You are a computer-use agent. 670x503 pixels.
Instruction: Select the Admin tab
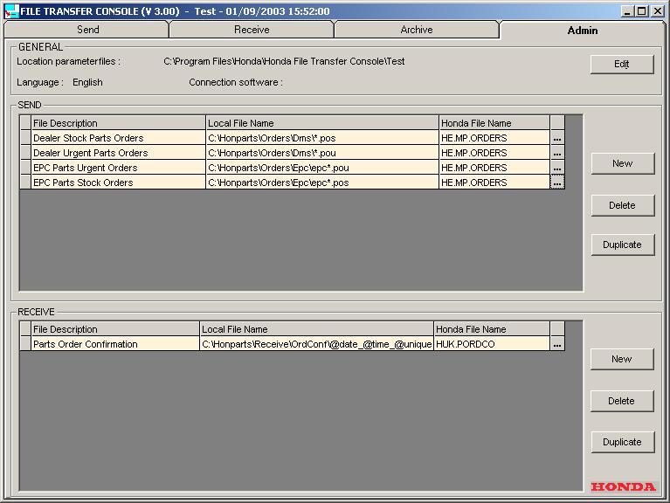click(583, 30)
